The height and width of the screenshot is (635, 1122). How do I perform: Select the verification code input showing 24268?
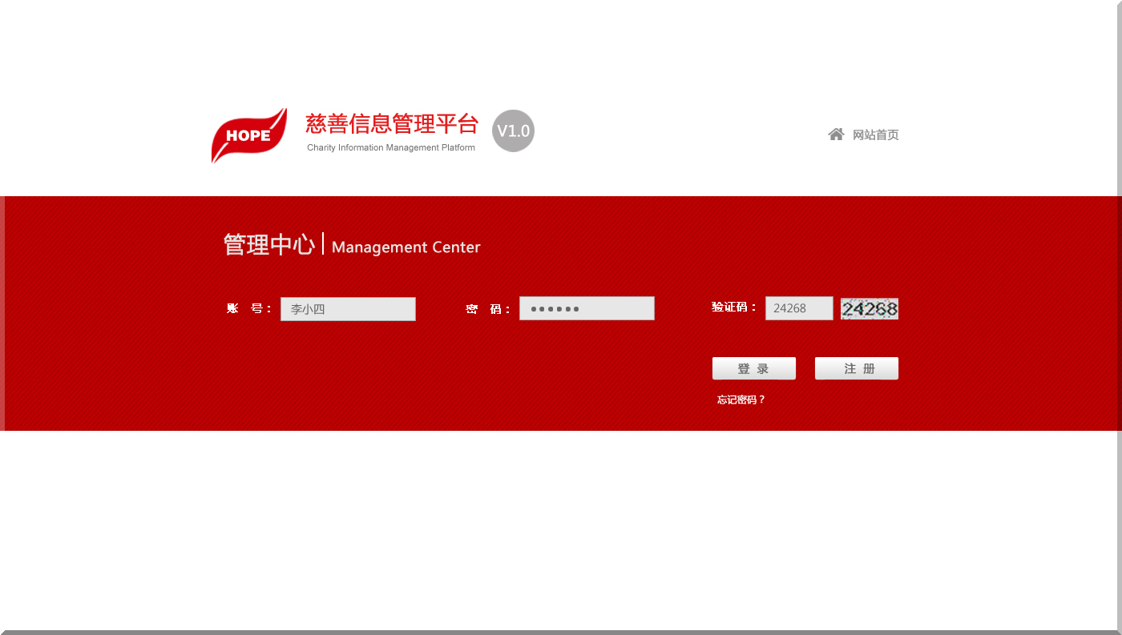click(799, 307)
